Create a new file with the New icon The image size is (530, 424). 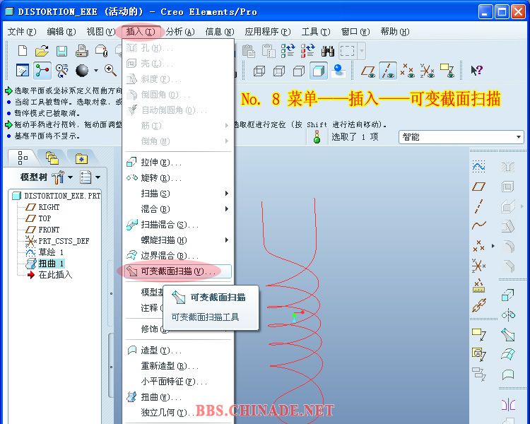pos(23,51)
